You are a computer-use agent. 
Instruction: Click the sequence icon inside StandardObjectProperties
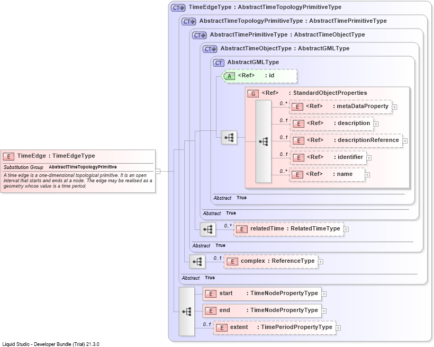[263, 141]
